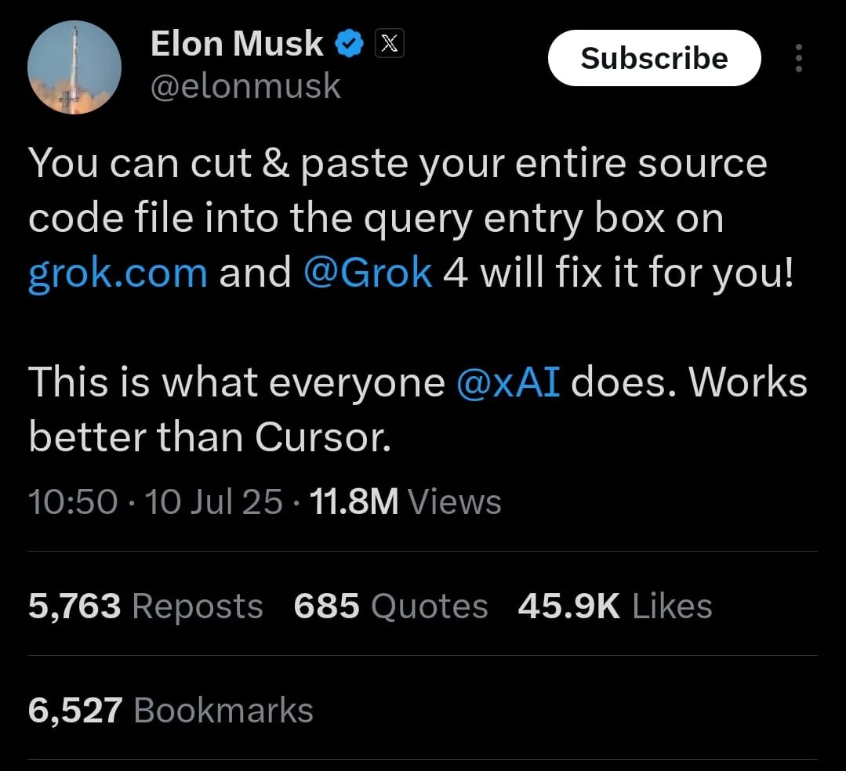Click the 10 Jul 25 timestamp
This screenshot has width=846, height=771.
pos(211,501)
